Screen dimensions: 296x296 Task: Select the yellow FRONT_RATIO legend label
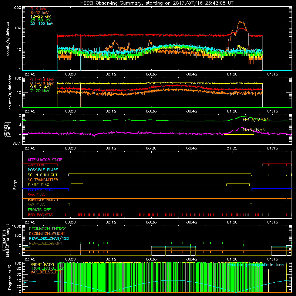click(x=42, y=265)
